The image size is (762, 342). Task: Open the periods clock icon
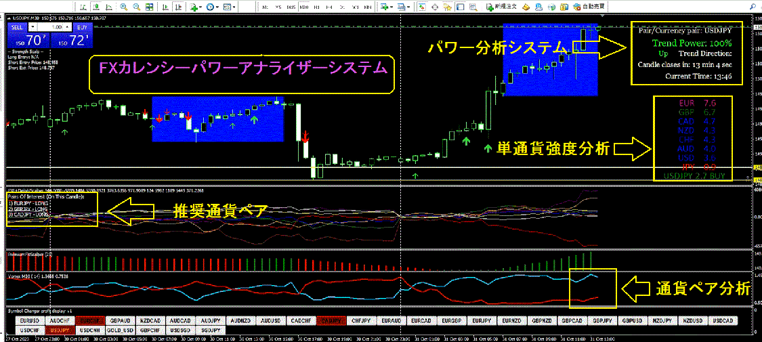tap(210, 7)
